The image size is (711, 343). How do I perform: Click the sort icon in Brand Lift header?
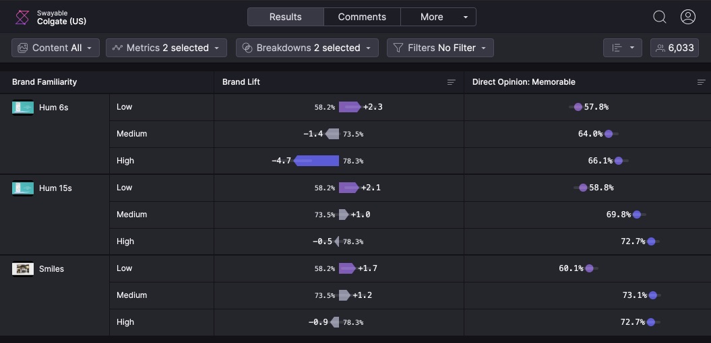(x=451, y=82)
